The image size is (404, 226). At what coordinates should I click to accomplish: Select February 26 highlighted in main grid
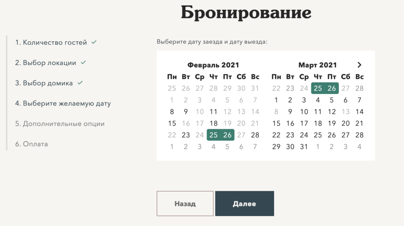tap(227, 135)
